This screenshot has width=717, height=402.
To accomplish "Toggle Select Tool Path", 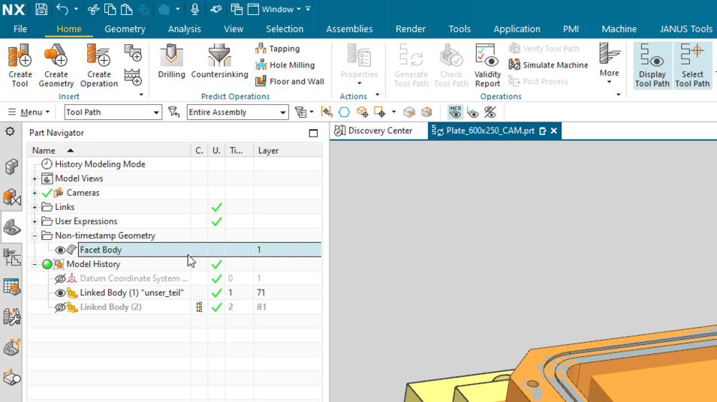I will point(692,65).
